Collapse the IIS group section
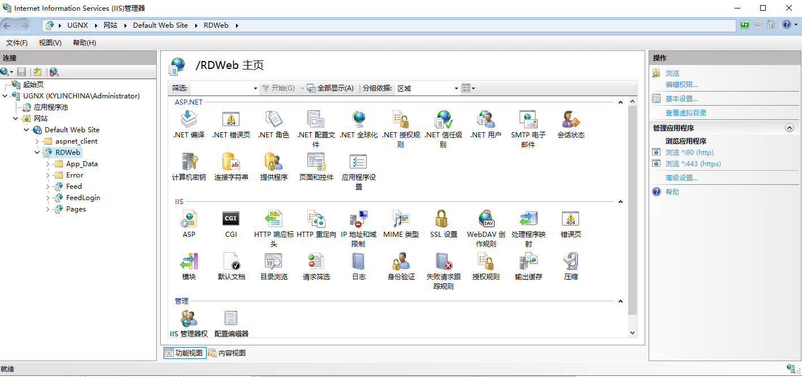The height and width of the screenshot is (377, 802). tap(620, 202)
